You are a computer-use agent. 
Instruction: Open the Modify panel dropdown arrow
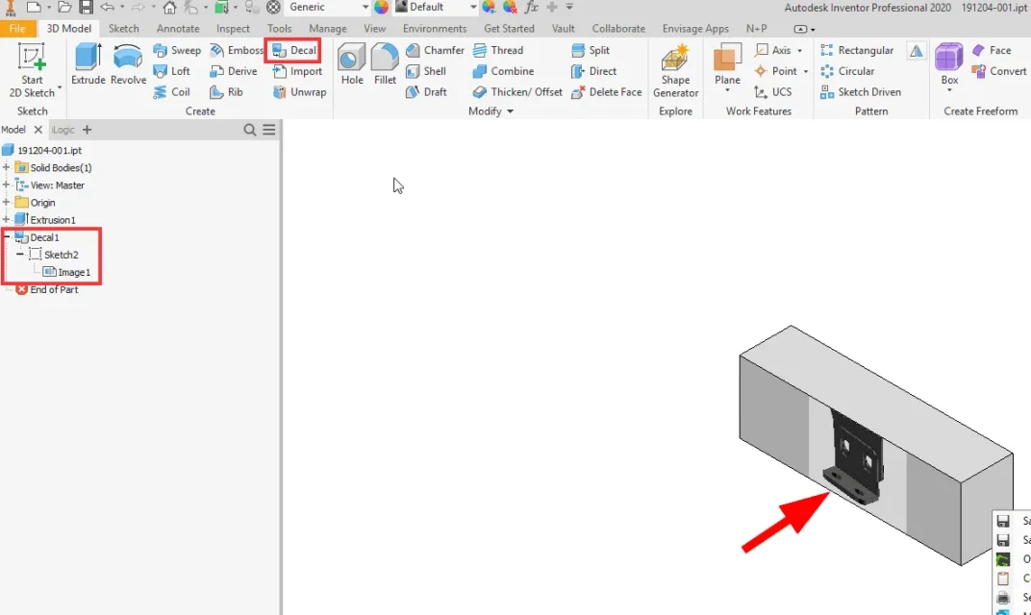511,111
